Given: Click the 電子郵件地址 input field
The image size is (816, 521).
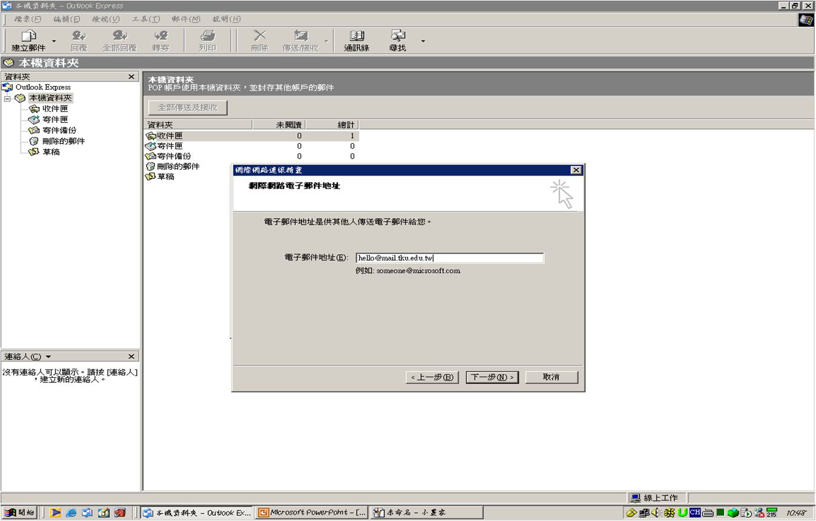Looking at the screenshot, I should [449, 258].
